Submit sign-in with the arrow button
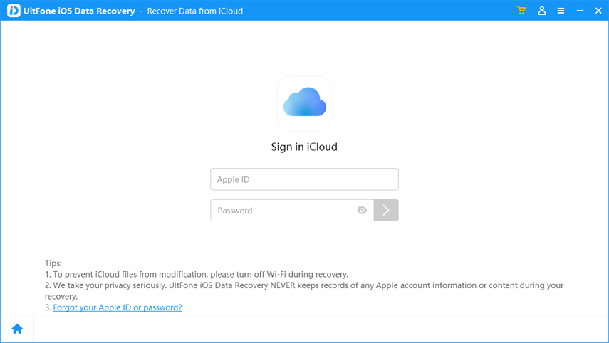The image size is (609, 343). click(386, 211)
